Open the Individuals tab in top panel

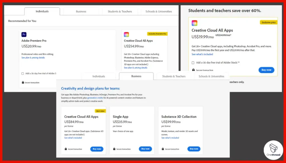coord(42,11)
